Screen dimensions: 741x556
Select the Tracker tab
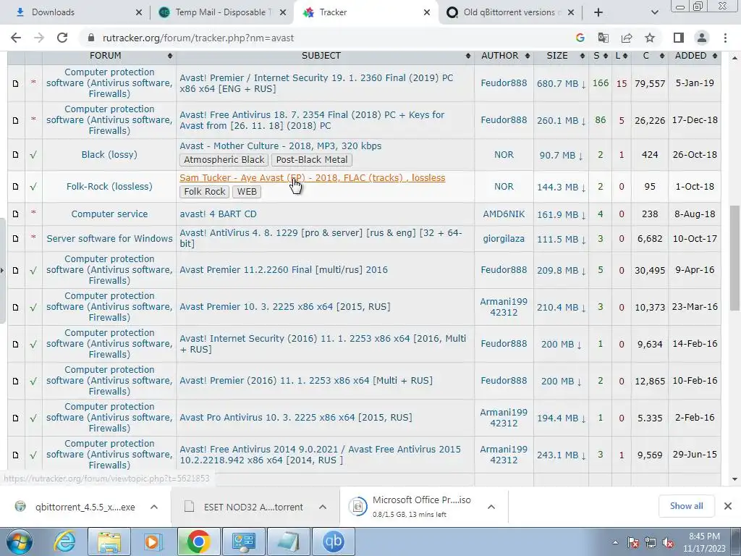click(366, 12)
